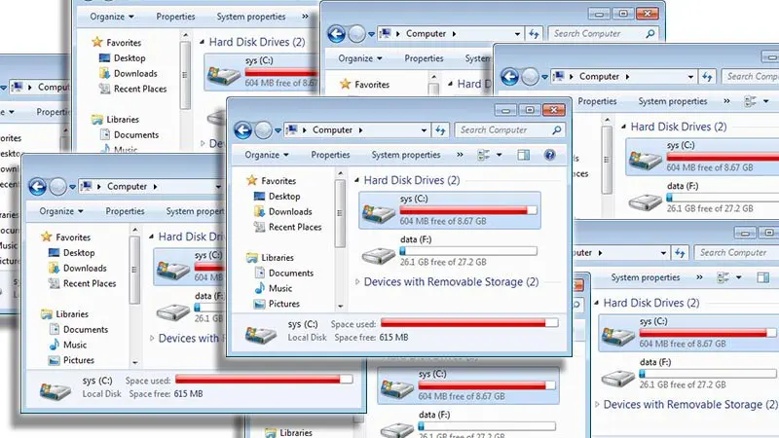
Task: Show hidden toolbar commands via the frontmost » chevron
Action: pos(460,155)
